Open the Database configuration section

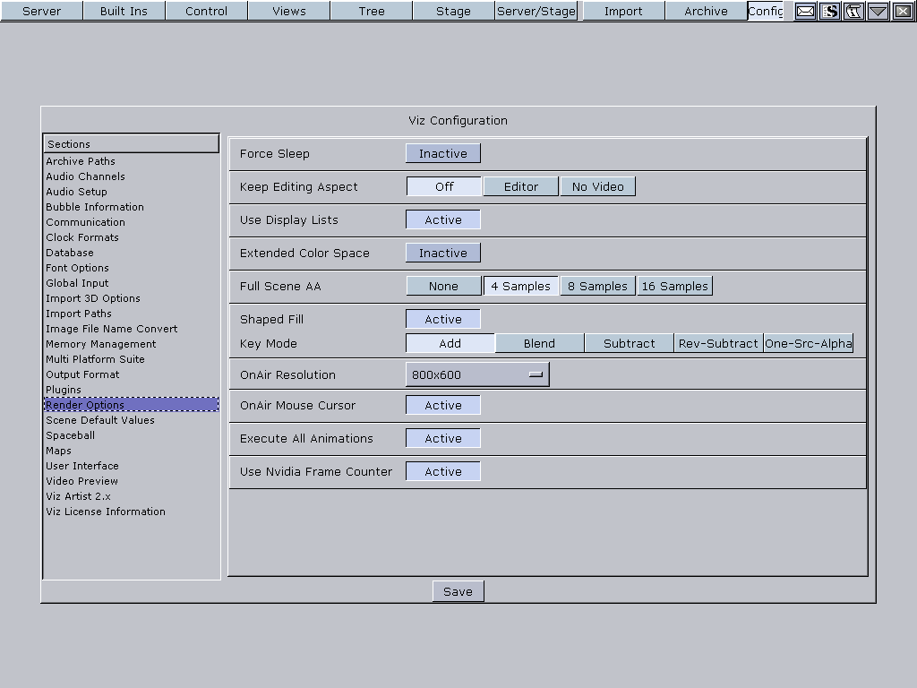coord(68,253)
